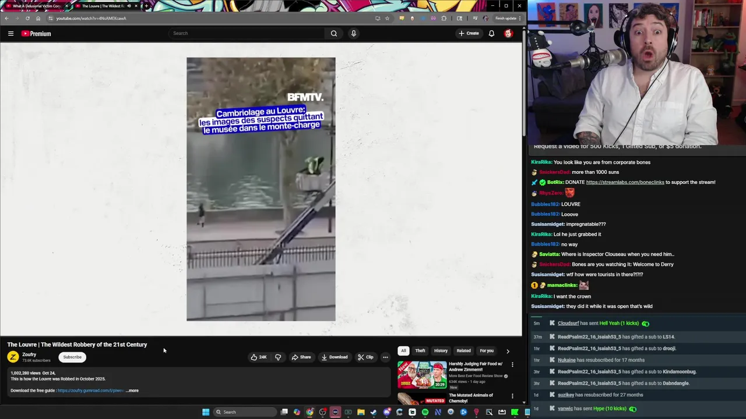This screenshot has width=746, height=419.
Task: Subscribe to the Zoufry channel
Action: (x=72, y=357)
